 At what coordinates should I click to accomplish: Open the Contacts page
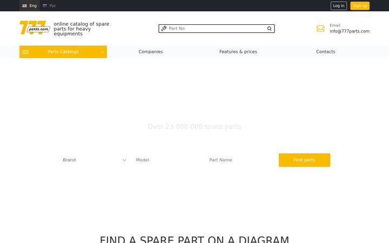(x=325, y=52)
